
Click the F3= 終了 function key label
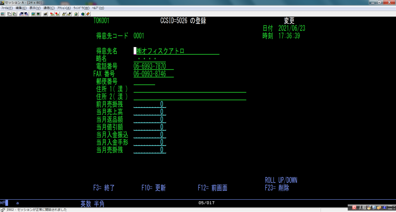pos(104,188)
